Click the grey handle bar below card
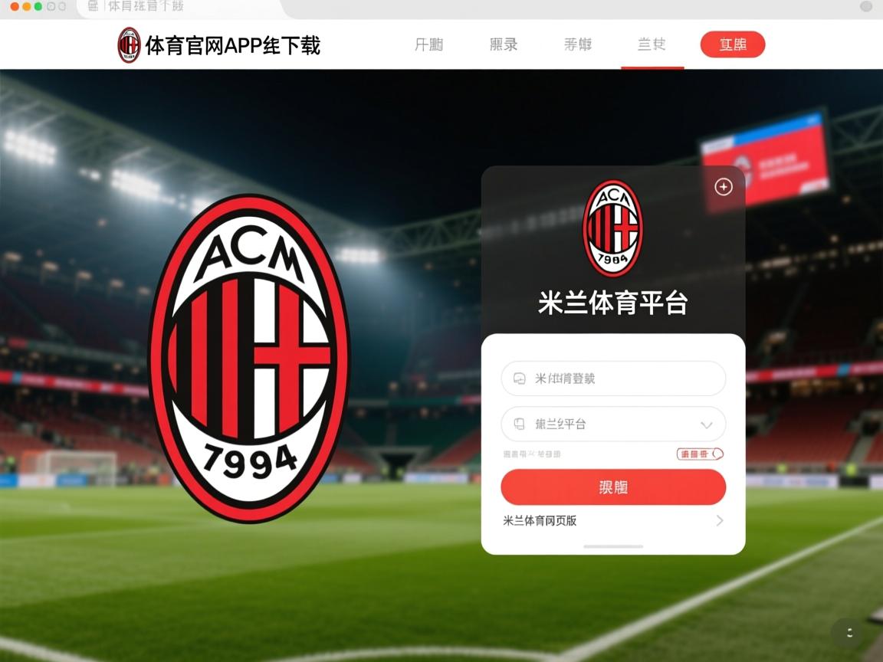The height and width of the screenshot is (662, 883). (x=613, y=546)
